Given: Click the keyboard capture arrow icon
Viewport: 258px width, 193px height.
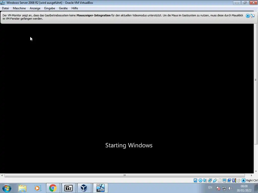Looking at the screenshot, I should (x=244, y=180).
